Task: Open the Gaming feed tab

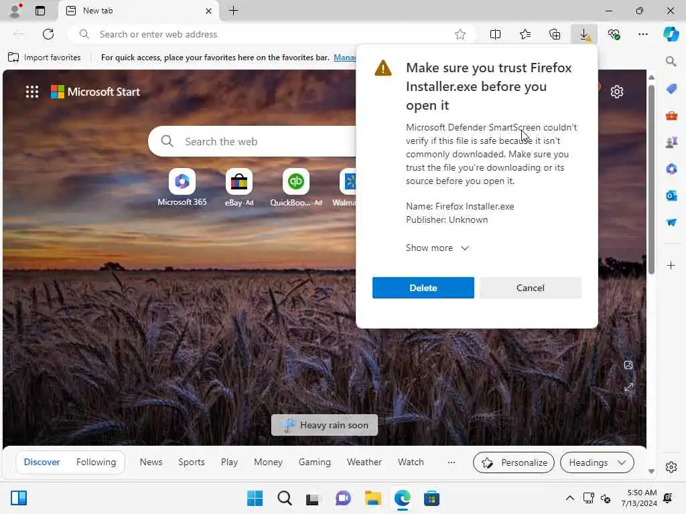Action: click(315, 462)
